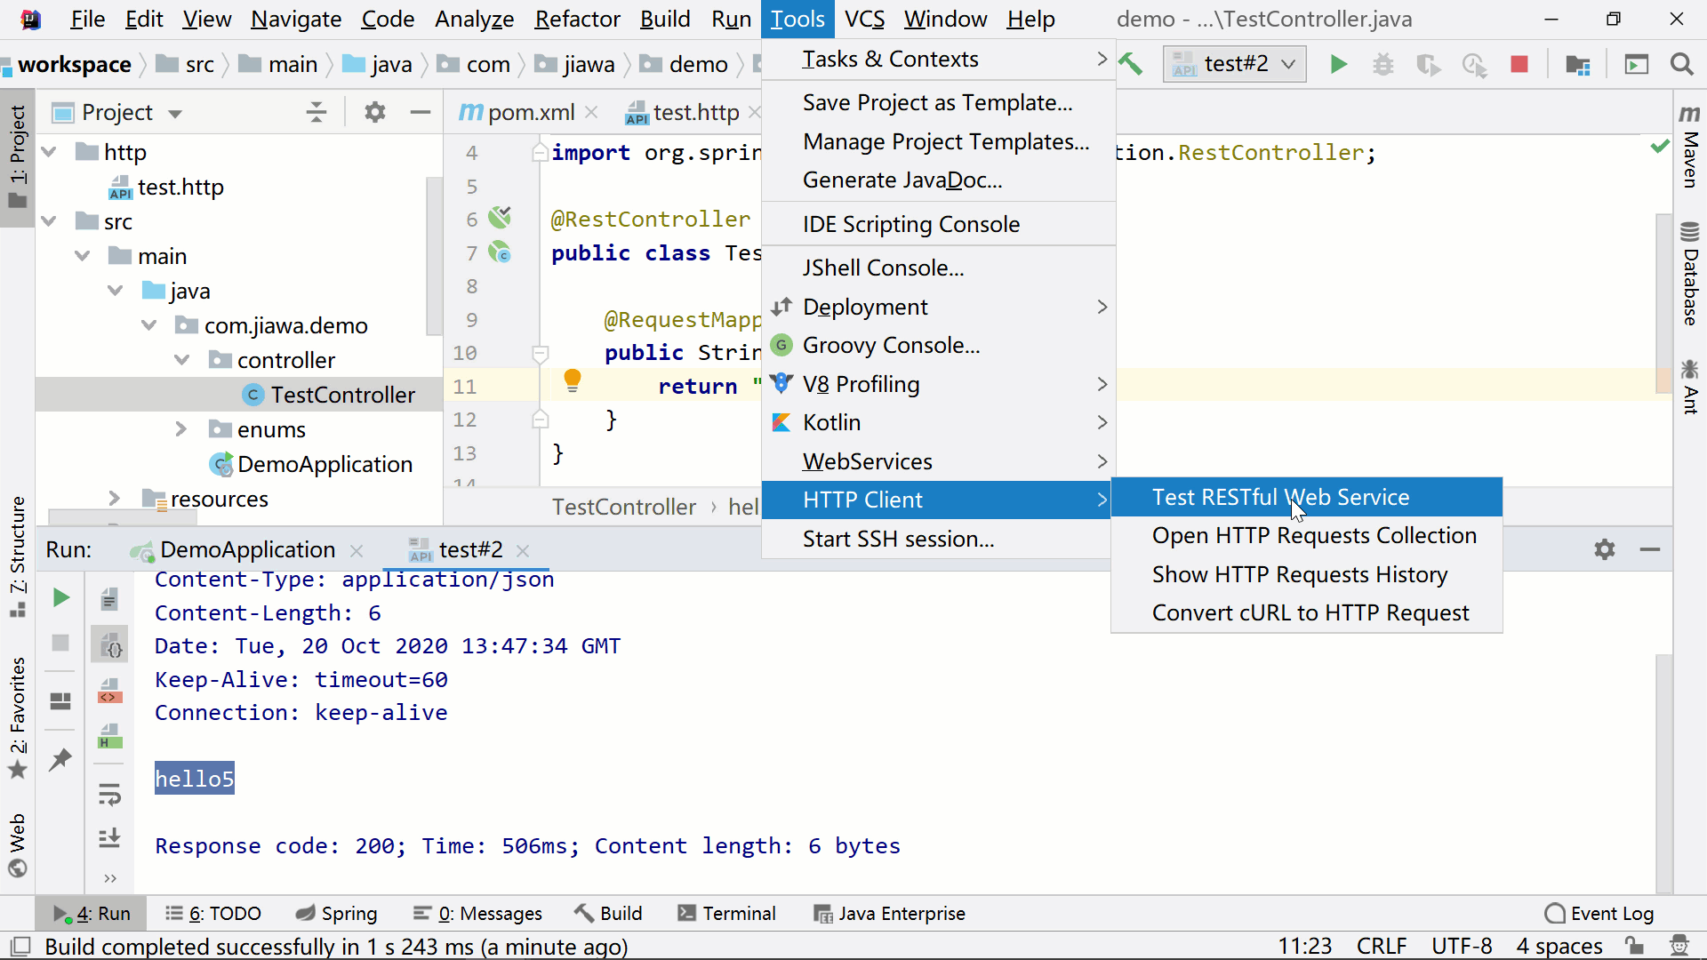Open the Deployment submenu
The image size is (1707, 960).
939,307
